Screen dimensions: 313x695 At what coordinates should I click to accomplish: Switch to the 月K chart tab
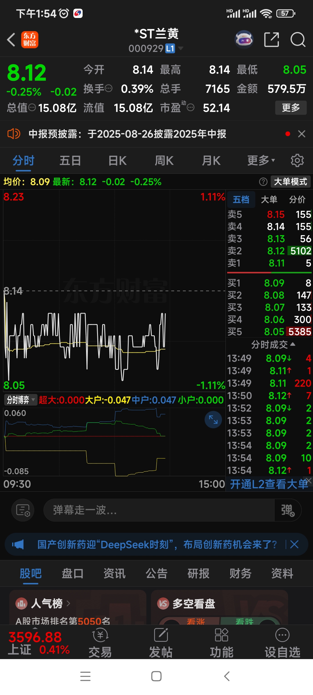click(x=211, y=160)
